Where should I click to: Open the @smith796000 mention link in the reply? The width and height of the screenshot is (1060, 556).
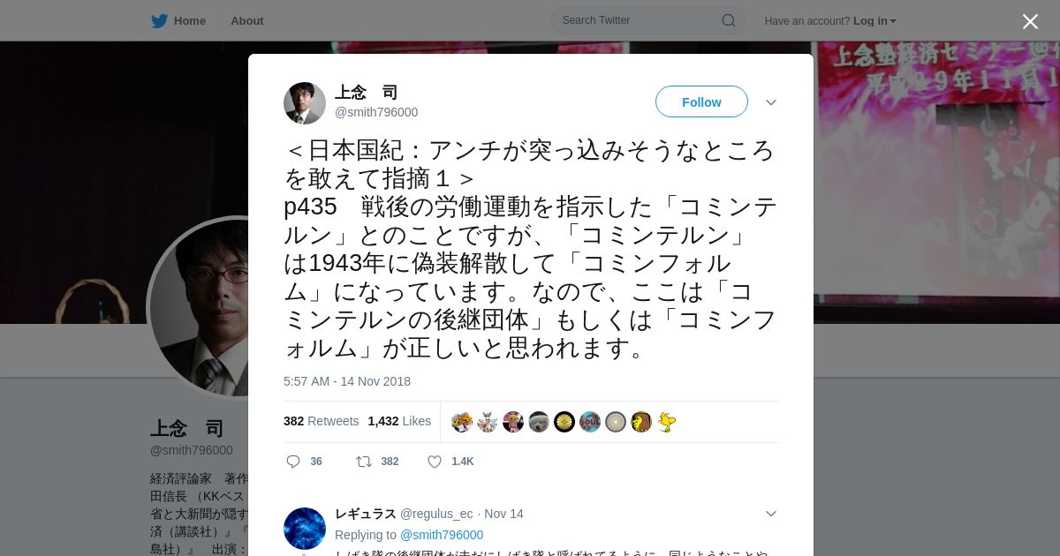pyautogui.click(x=442, y=535)
